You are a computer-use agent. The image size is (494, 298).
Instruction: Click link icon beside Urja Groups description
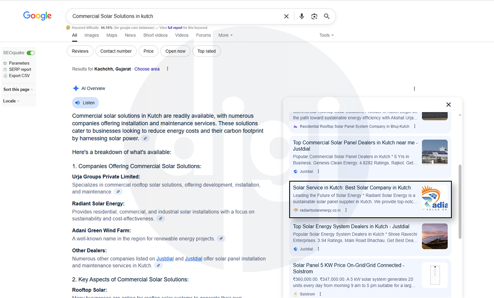[x=118, y=192]
